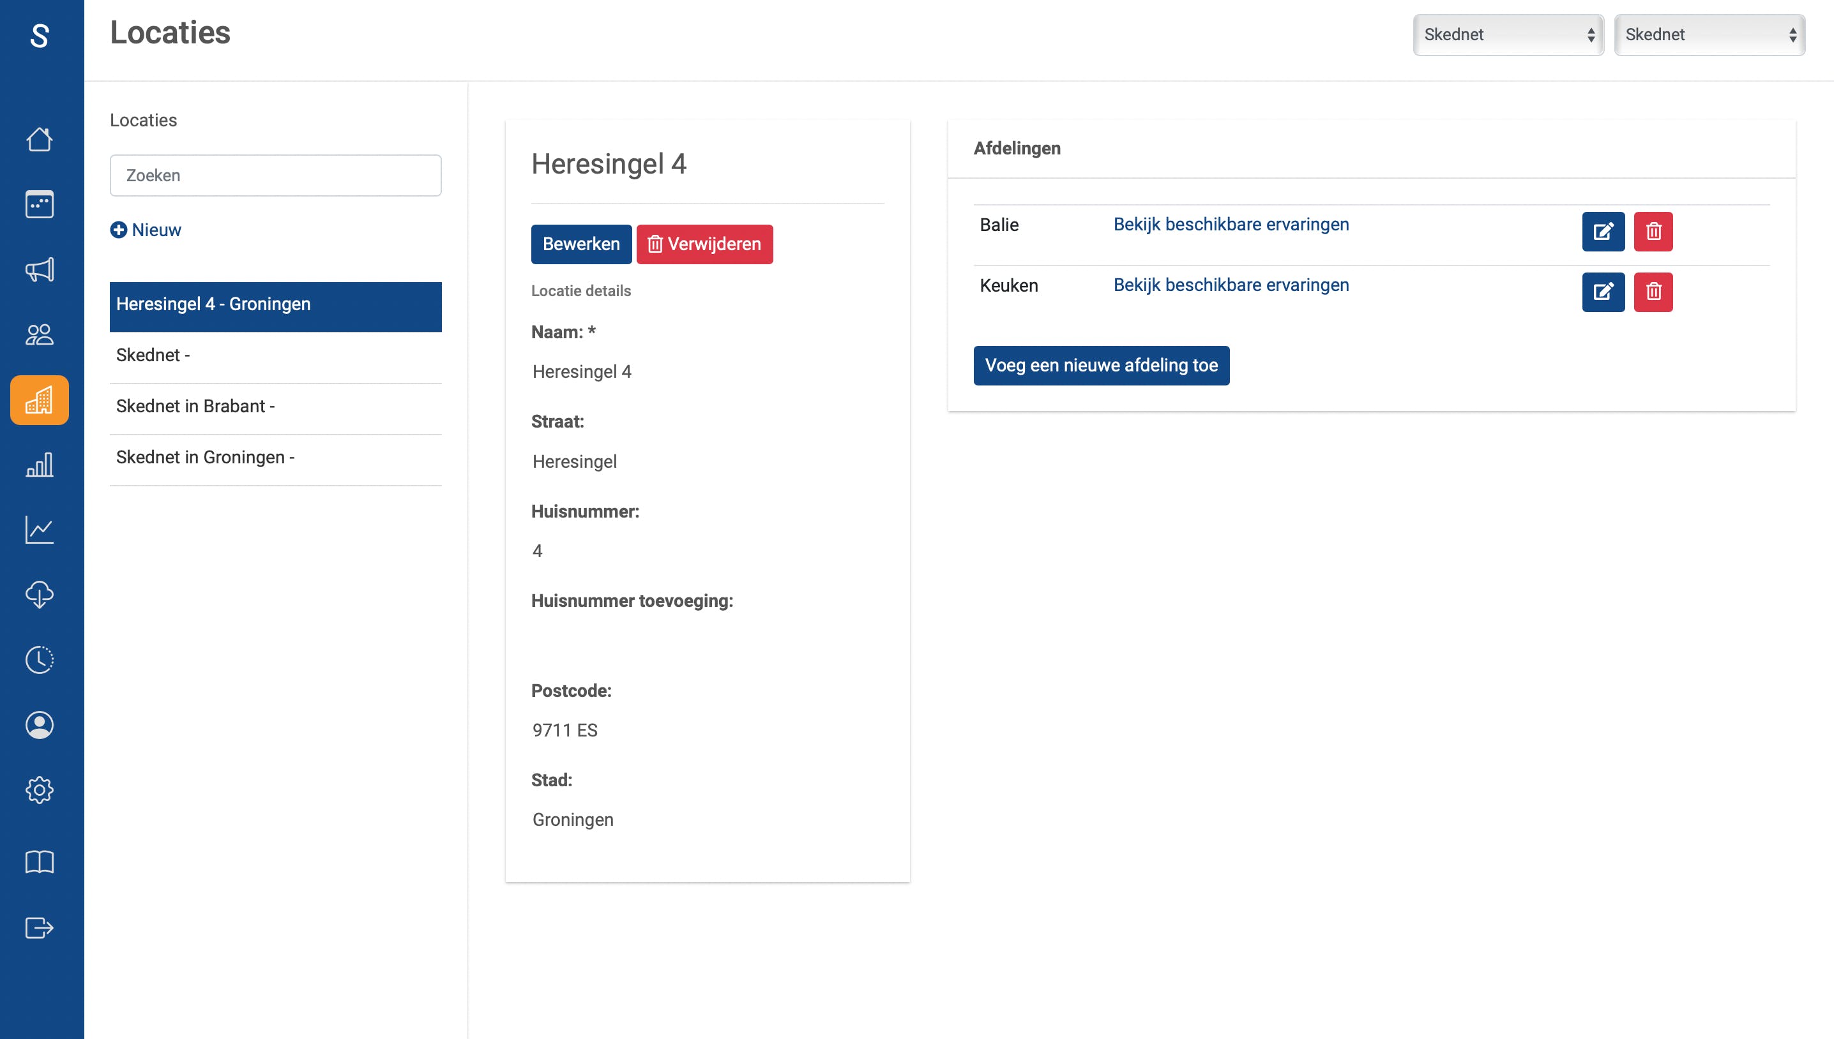The width and height of the screenshot is (1834, 1039).
Task: Focus the Zoeken search field
Action: (x=276, y=176)
